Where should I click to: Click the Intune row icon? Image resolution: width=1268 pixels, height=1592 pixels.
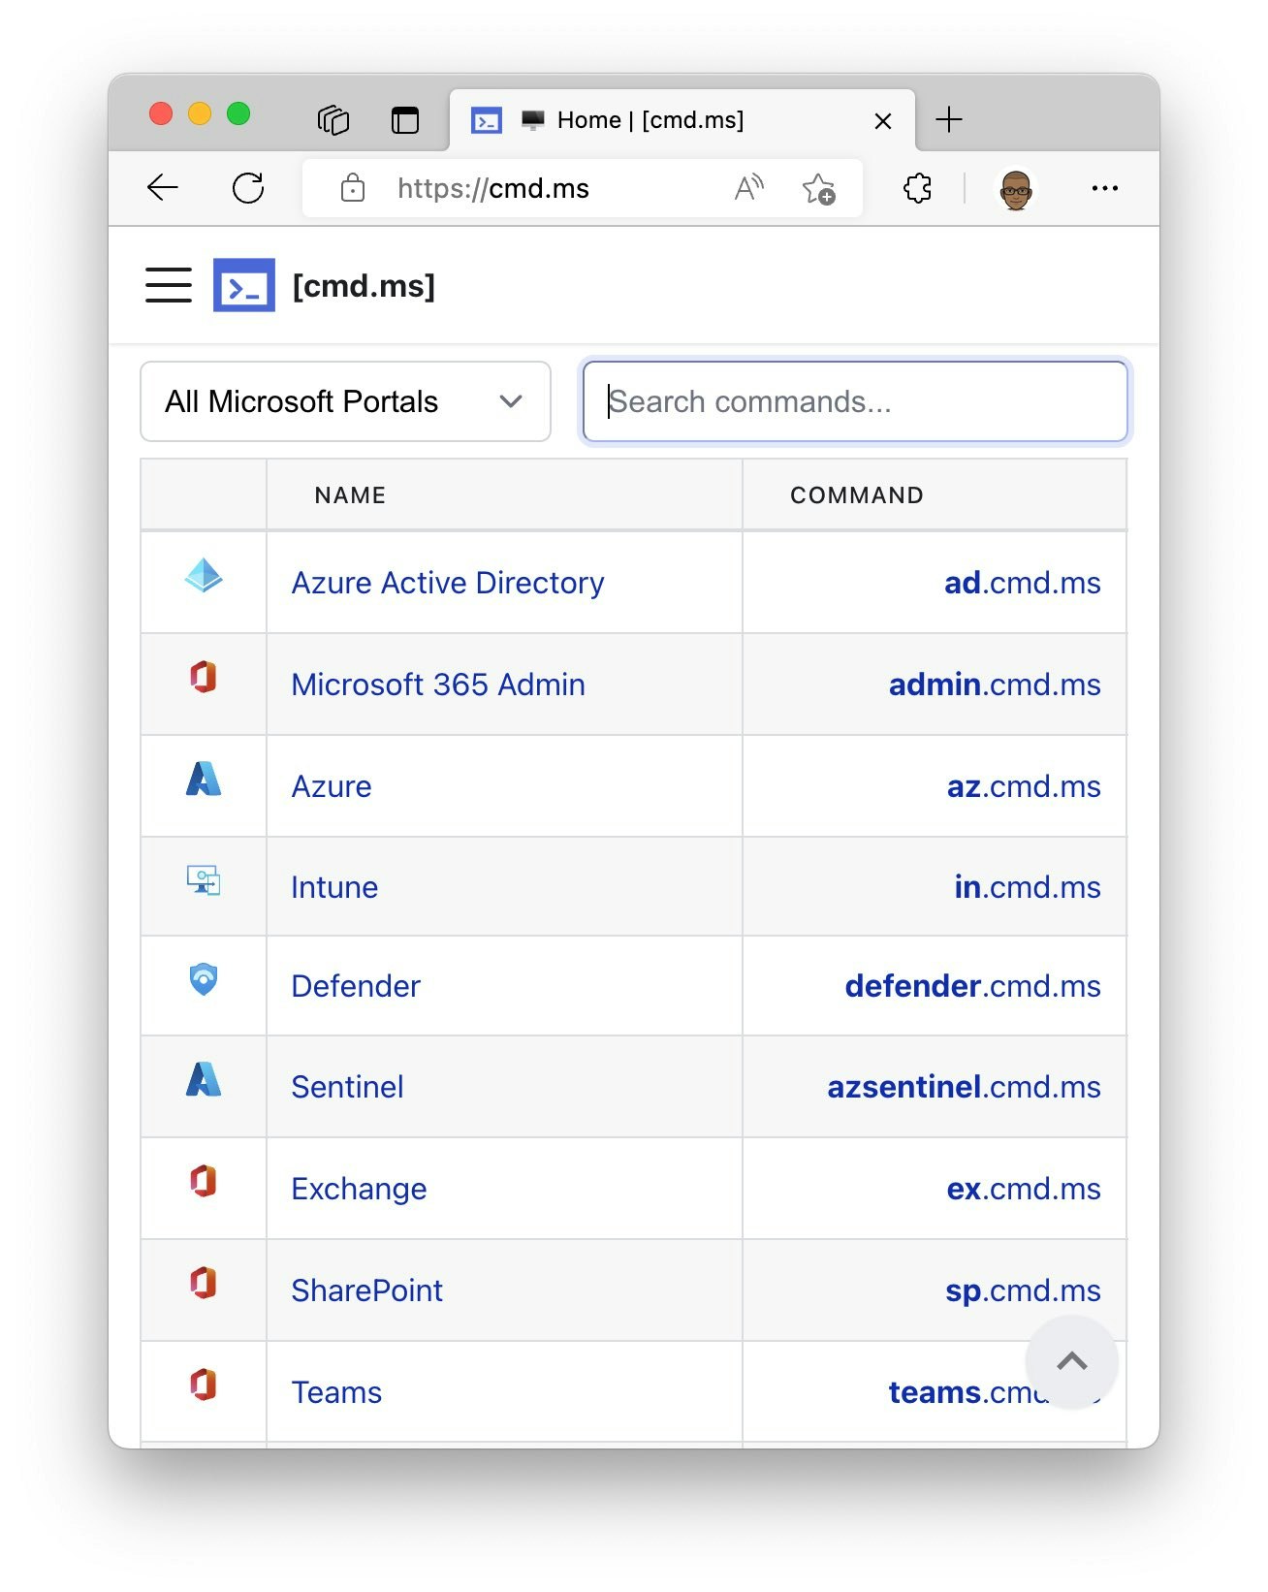[x=204, y=880]
